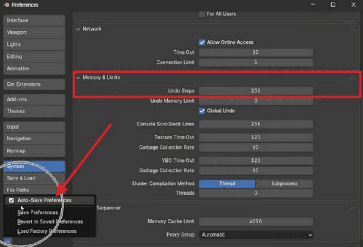Viewport: 363px width, 247px height.
Task: Switch to the Keymap tab
Action: (x=34, y=151)
